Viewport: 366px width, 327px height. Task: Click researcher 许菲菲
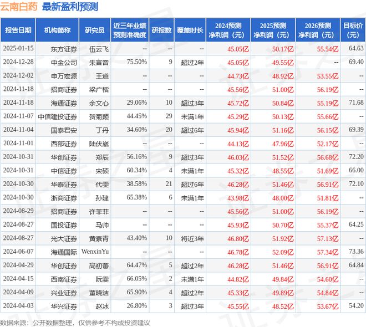(x=99, y=211)
